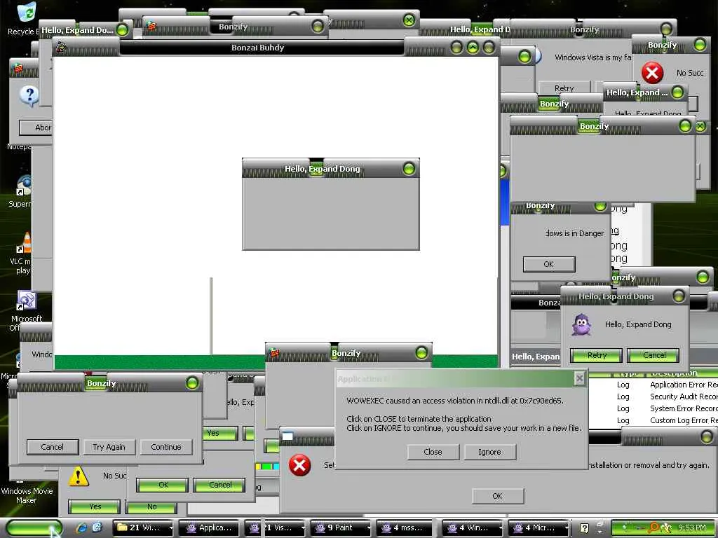Click the red X error icon beside No Succ
This screenshot has height=538, width=718.
click(x=652, y=73)
